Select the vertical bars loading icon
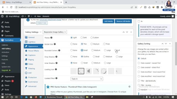 coord(88,71)
